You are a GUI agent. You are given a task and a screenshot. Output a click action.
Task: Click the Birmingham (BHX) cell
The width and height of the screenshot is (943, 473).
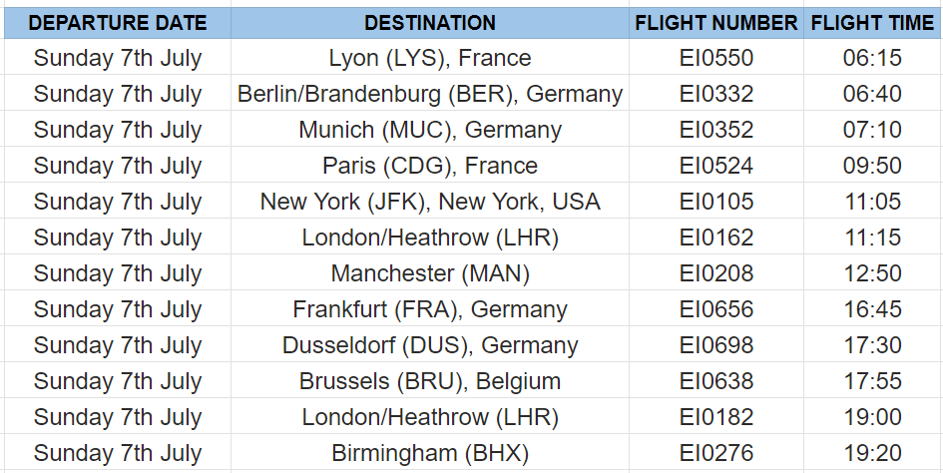pyautogui.click(x=430, y=452)
